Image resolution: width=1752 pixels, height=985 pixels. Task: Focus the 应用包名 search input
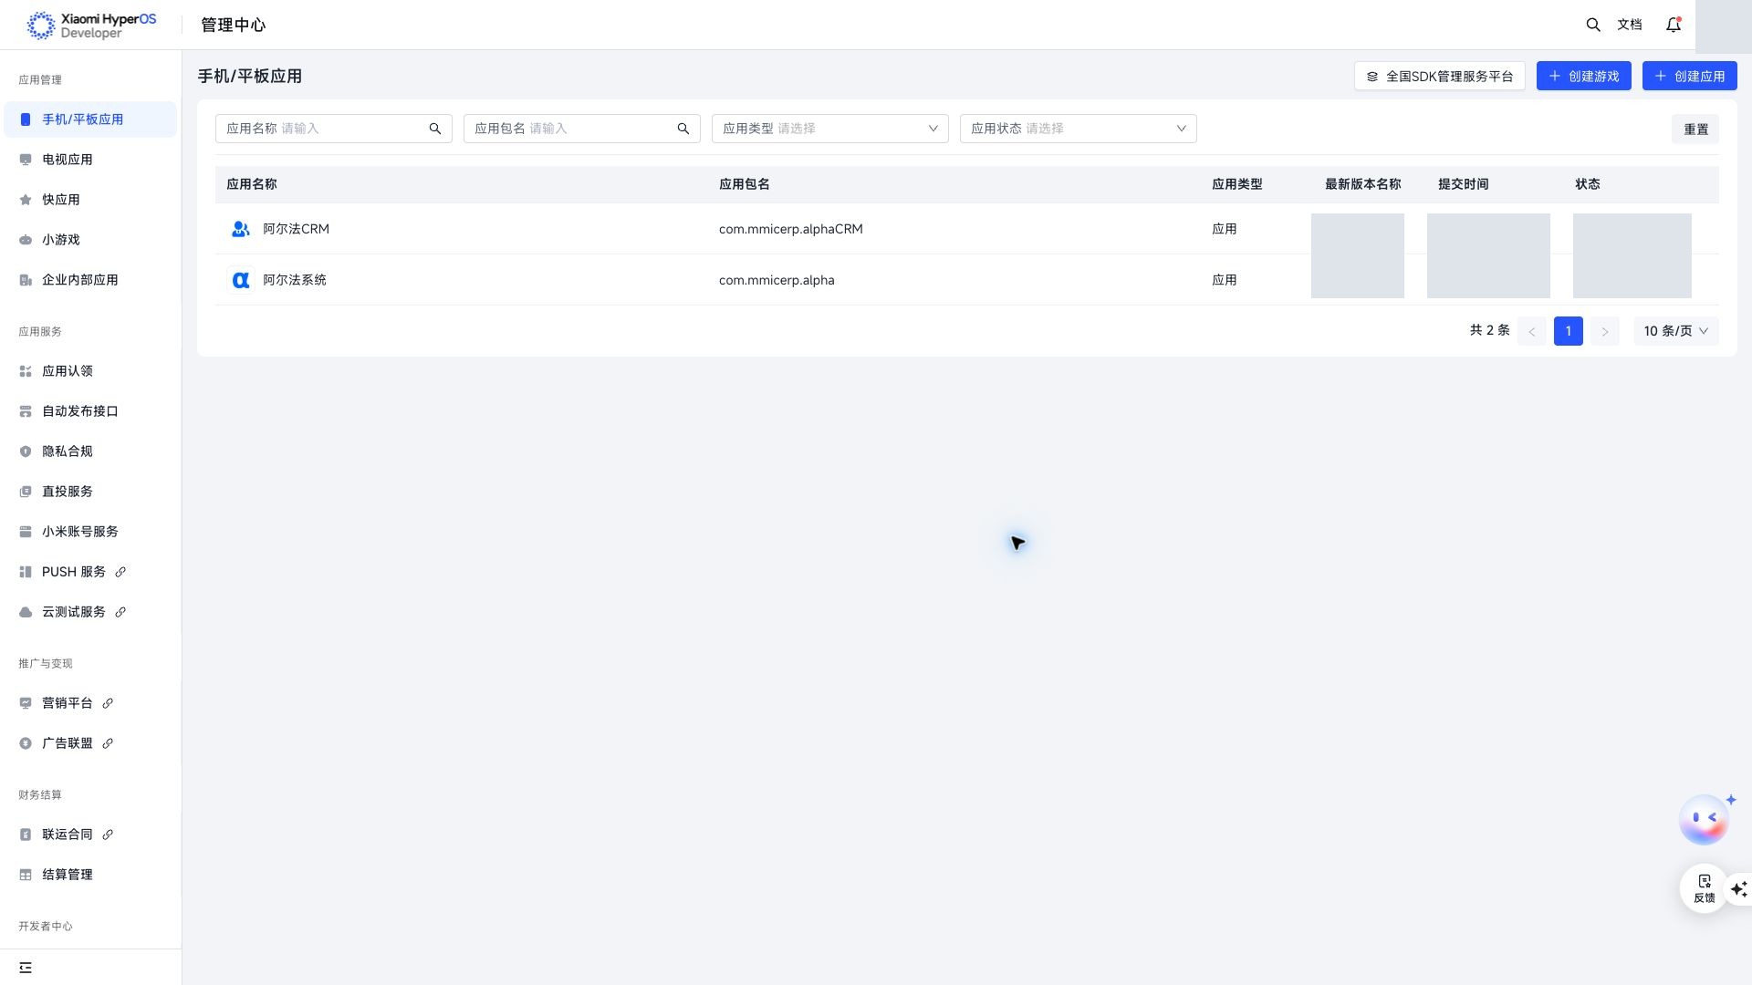(582, 129)
